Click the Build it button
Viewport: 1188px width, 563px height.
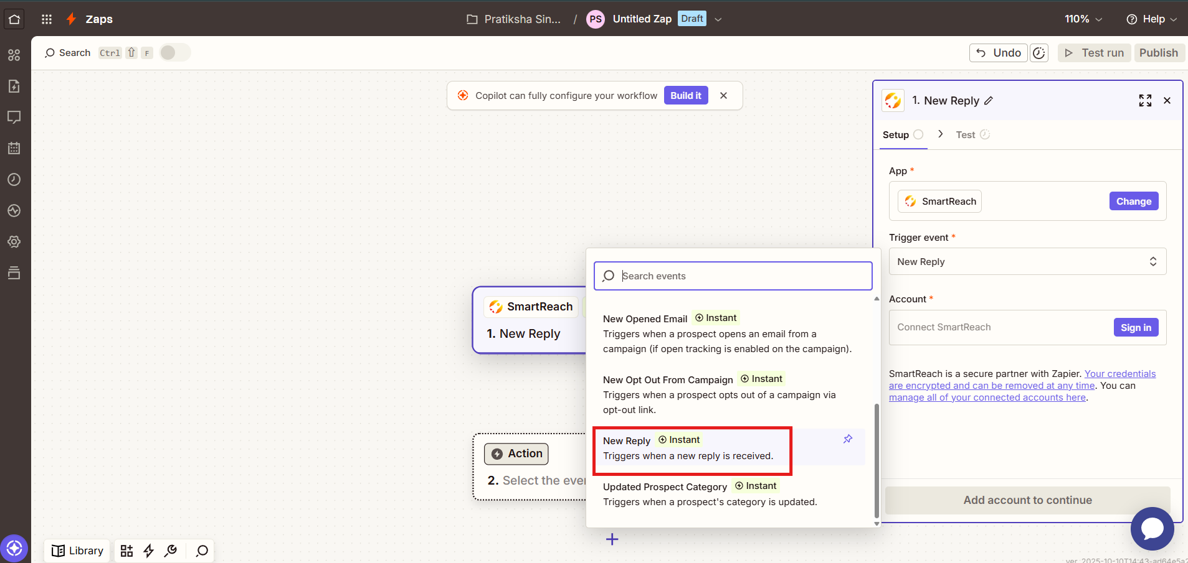coord(686,96)
